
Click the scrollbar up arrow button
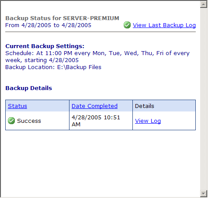coord(204,4)
